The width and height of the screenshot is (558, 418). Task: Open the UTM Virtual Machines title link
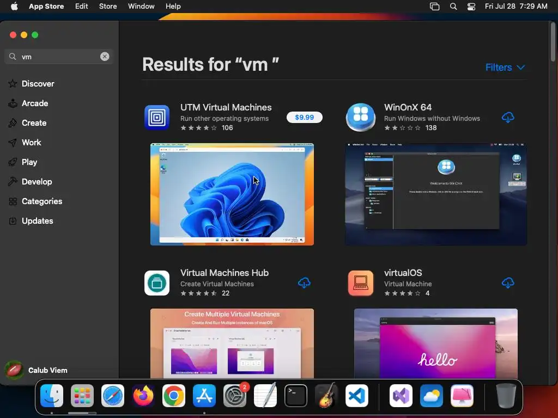pyautogui.click(x=226, y=107)
